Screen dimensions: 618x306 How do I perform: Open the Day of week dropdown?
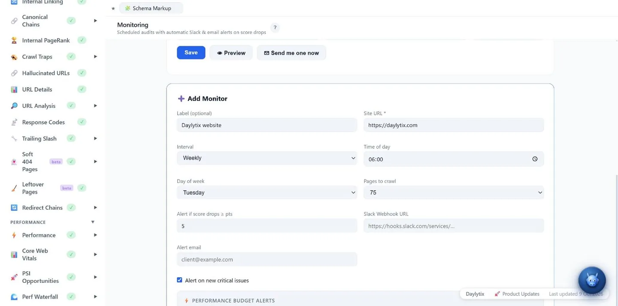(267, 192)
